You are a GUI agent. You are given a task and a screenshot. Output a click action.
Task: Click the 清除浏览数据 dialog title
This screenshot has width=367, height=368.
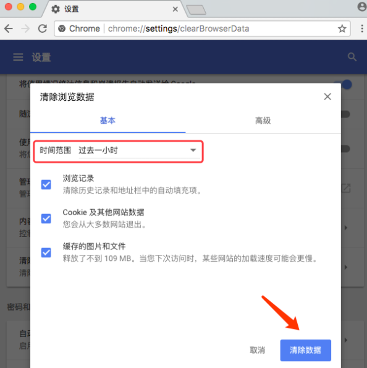[x=67, y=96]
